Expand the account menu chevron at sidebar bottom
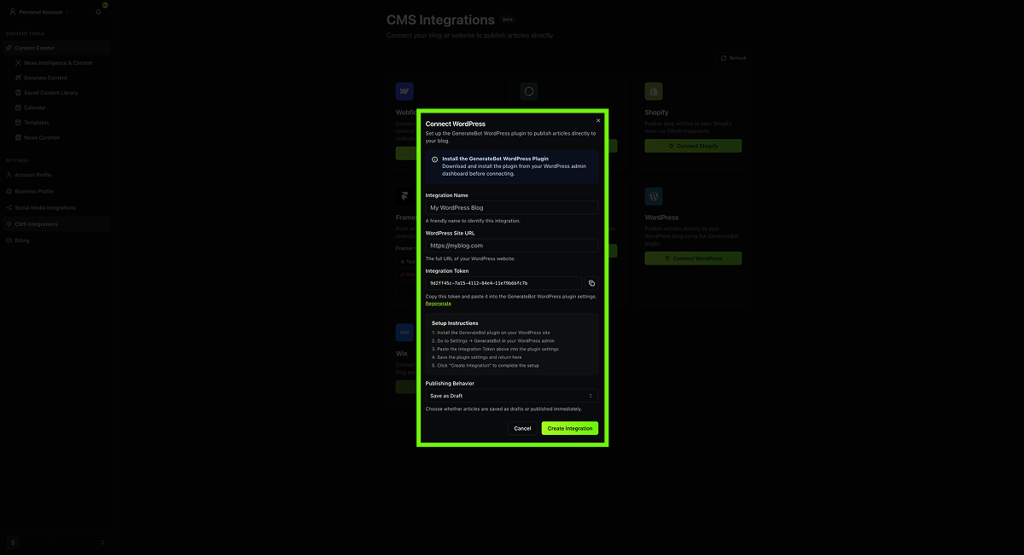The width and height of the screenshot is (1024, 556). tap(102, 542)
